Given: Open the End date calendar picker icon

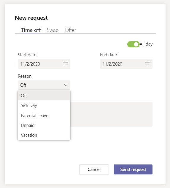Looking at the screenshot, I should click(x=147, y=64).
